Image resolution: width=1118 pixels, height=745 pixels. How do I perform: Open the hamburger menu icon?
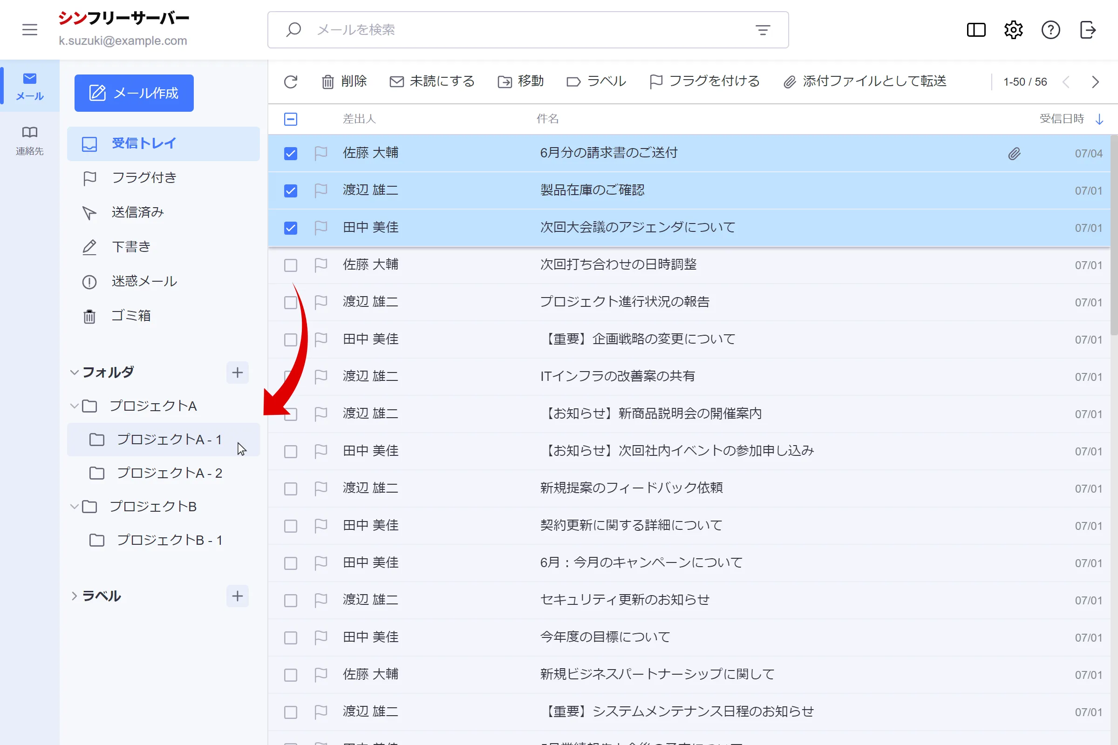click(29, 30)
